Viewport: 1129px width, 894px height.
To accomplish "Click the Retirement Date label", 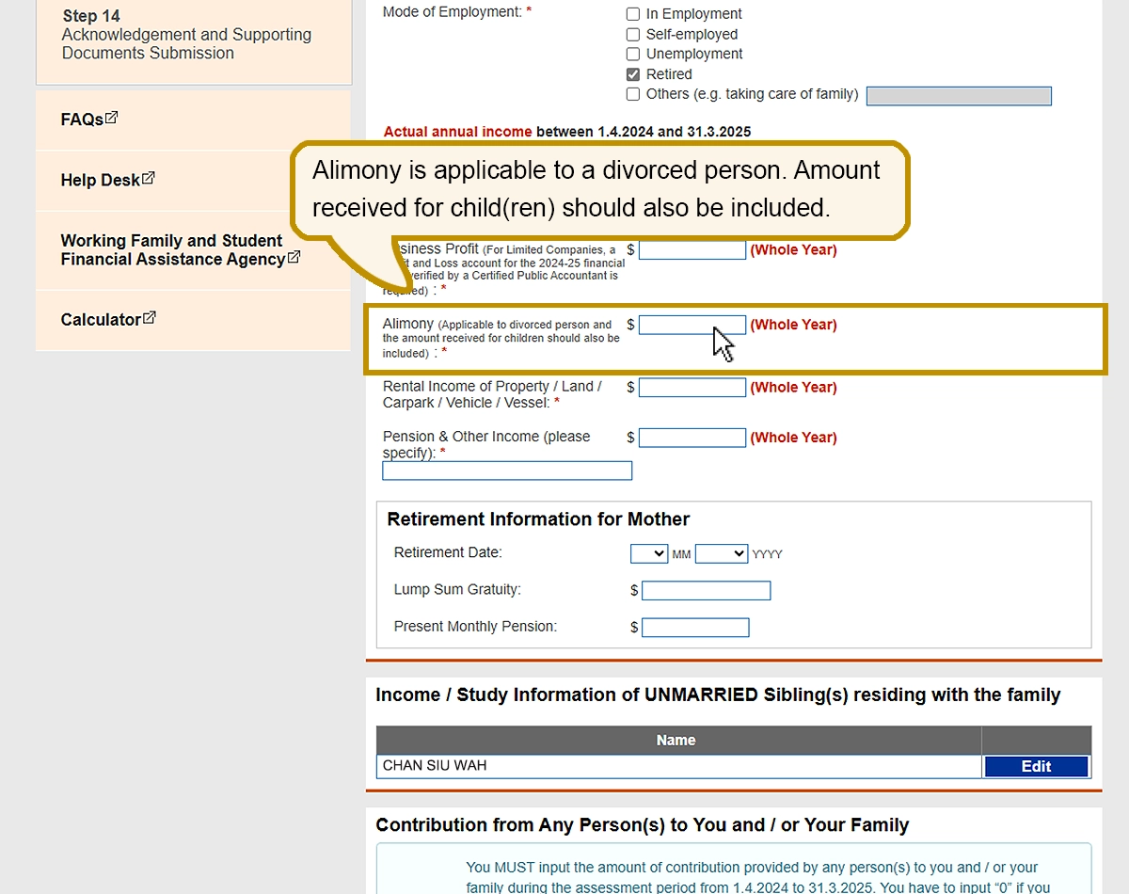I will [x=448, y=552].
